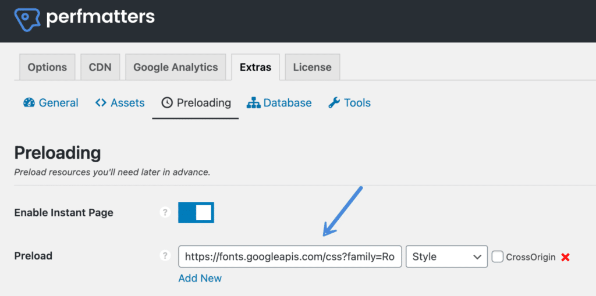
Task: Switch to the Options tab
Action: click(47, 67)
